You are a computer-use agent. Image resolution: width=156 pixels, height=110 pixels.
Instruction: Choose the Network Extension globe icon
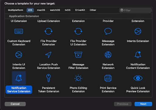point(108,55)
